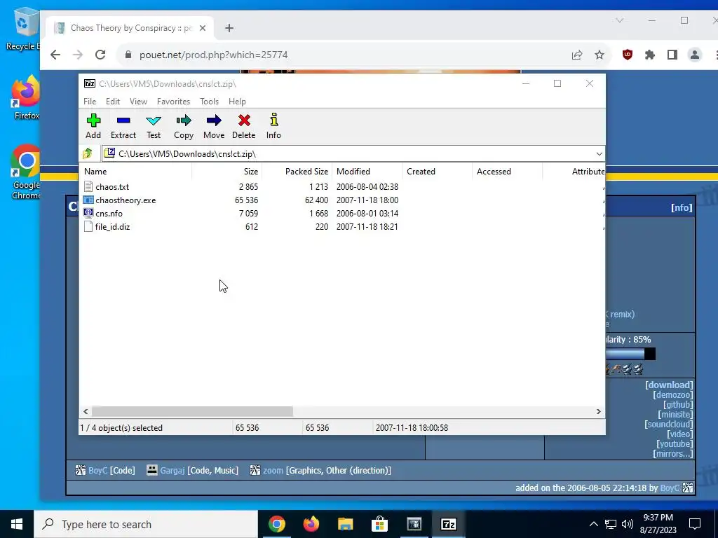718x538 pixels.
Task: Click the 7-Zip address path field
Action: [348, 153]
